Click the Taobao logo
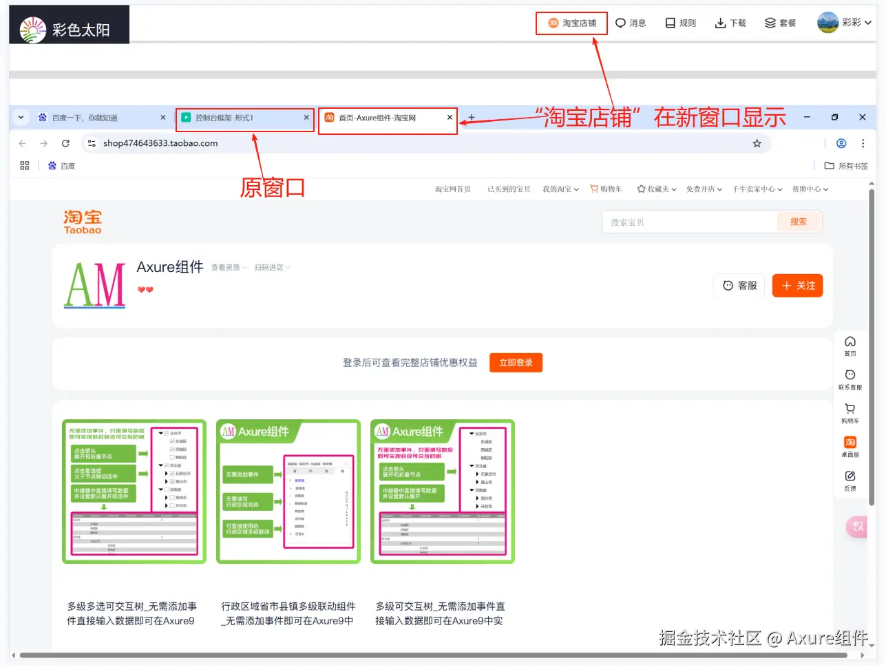The height and width of the screenshot is (665, 886). point(83,222)
